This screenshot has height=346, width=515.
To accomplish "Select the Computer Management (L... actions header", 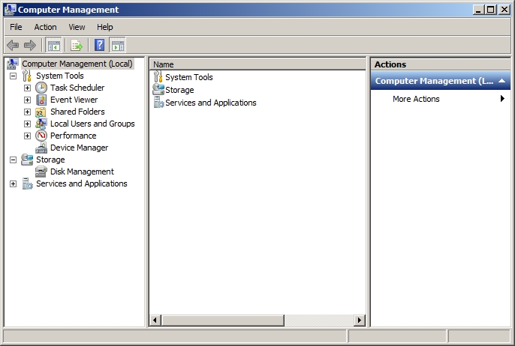I will [441, 81].
